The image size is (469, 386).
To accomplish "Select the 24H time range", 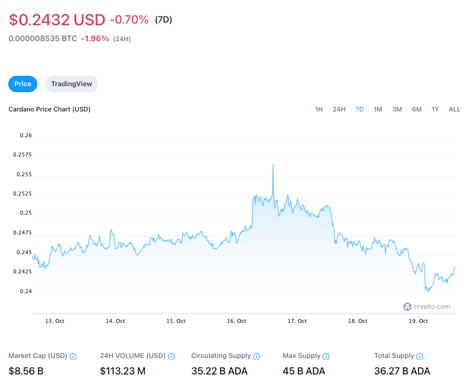I will 339,109.
